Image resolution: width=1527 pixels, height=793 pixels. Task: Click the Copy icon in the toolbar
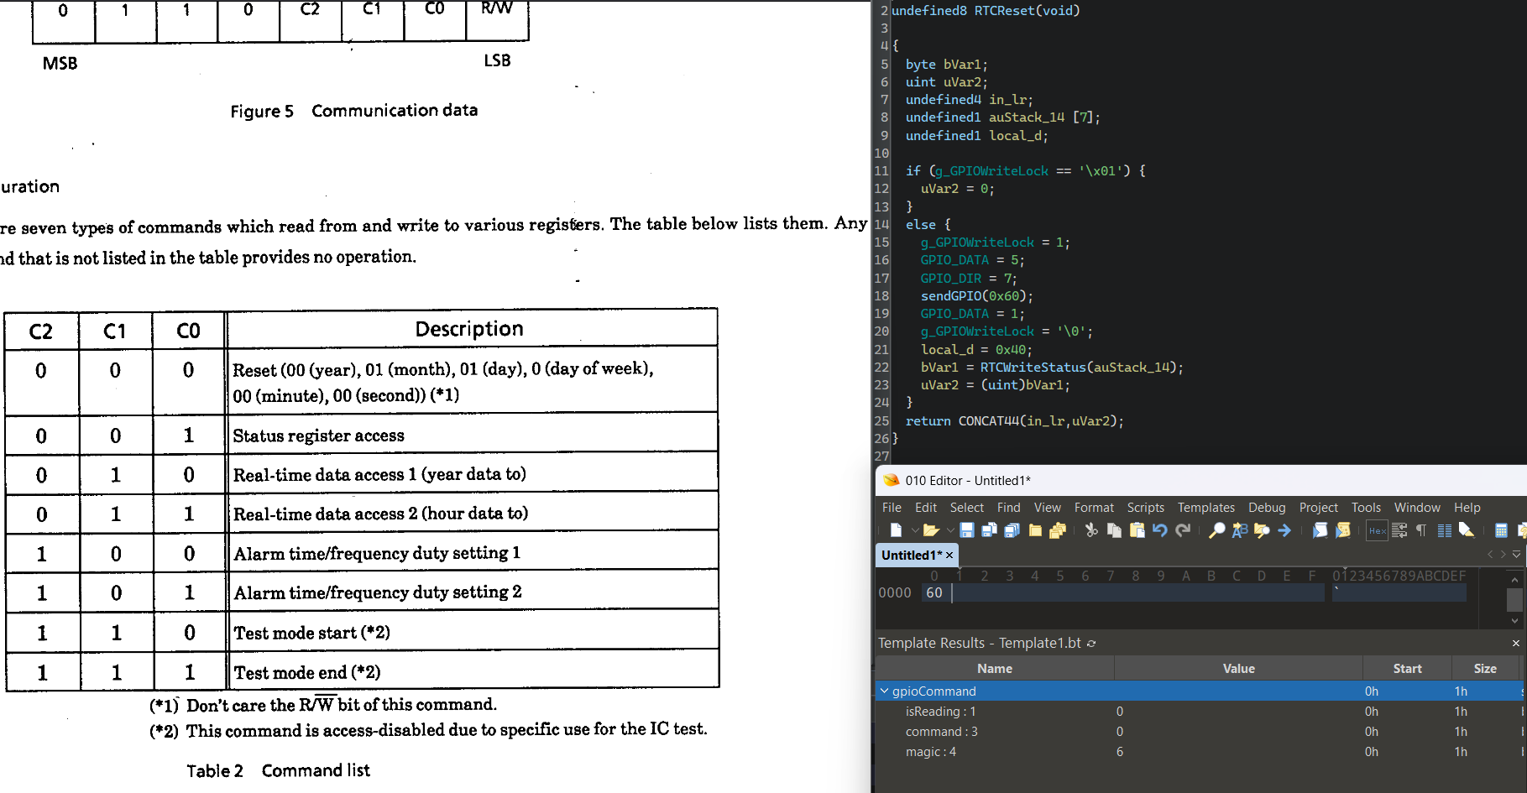tap(1114, 530)
